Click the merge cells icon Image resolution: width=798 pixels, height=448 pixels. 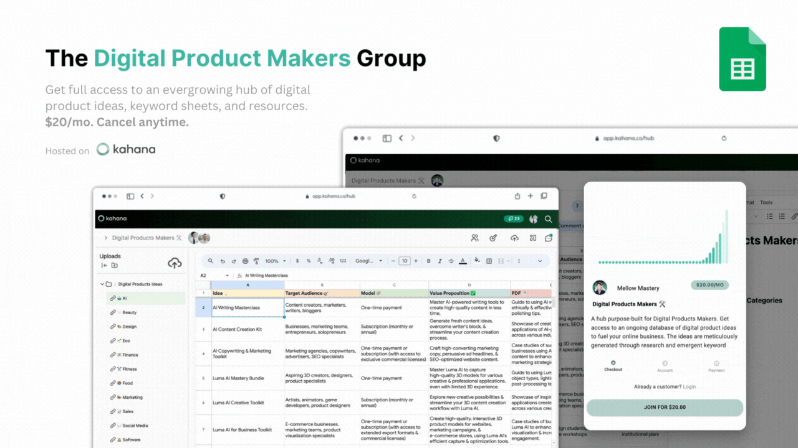coord(501,261)
